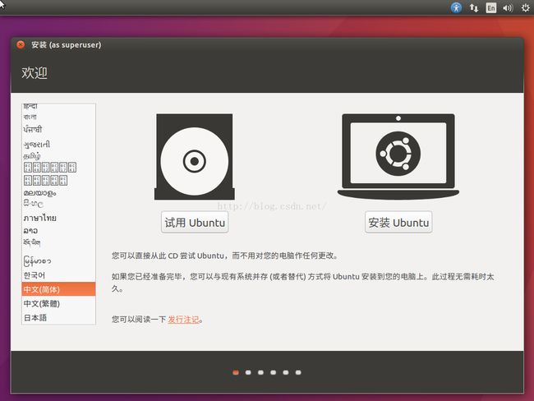Select ລາວ in the language list
534x401 pixels.
click(58, 231)
